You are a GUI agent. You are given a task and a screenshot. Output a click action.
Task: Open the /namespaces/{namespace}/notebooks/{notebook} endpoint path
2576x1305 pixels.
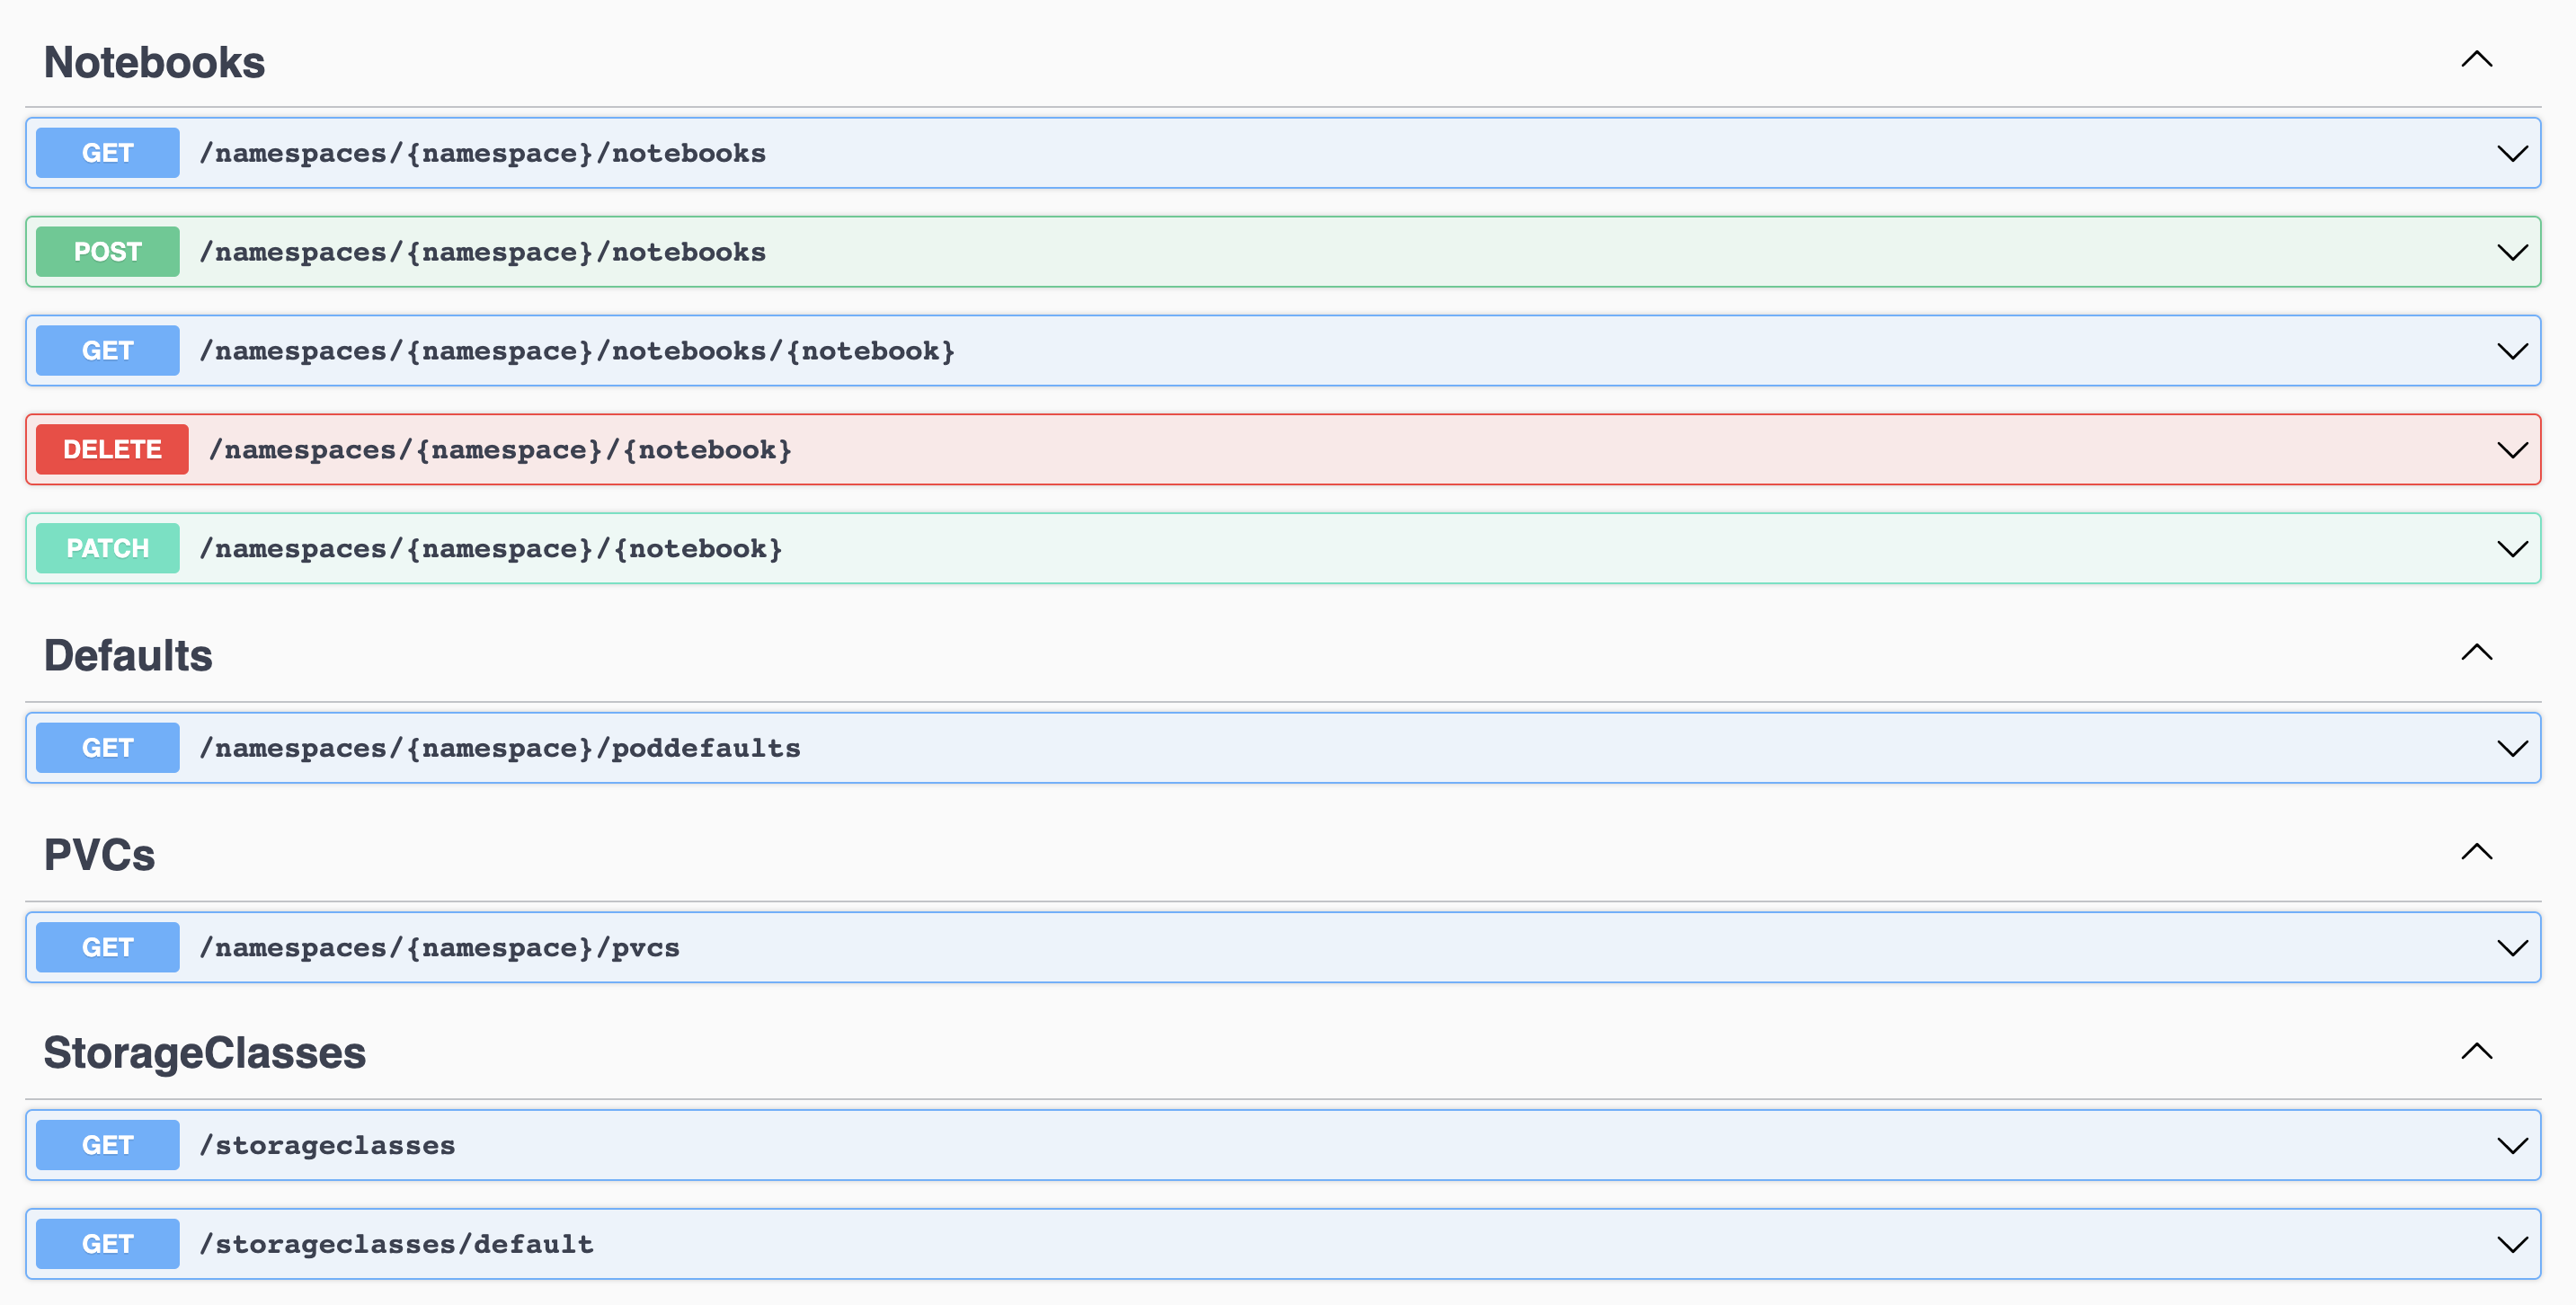click(x=577, y=351)
